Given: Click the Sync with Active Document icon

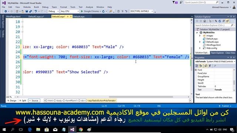Looking at the screenshot, I should click(x=216, y=21).
